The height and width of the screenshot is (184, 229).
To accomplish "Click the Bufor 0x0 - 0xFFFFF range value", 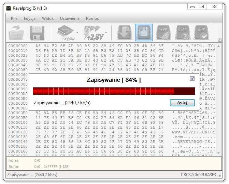I will [x=52, y=167].
